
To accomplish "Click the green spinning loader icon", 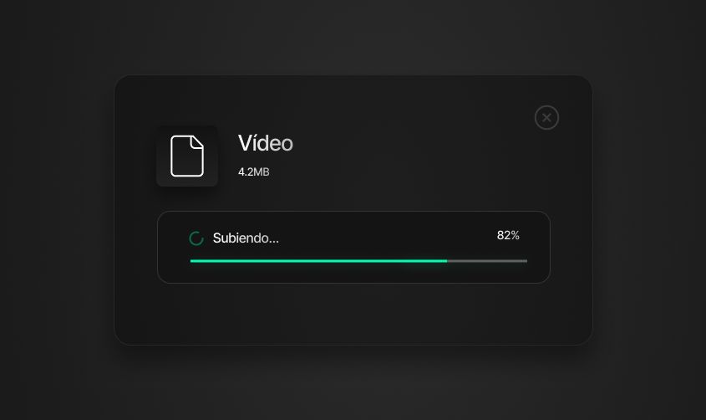I will 196,238.
